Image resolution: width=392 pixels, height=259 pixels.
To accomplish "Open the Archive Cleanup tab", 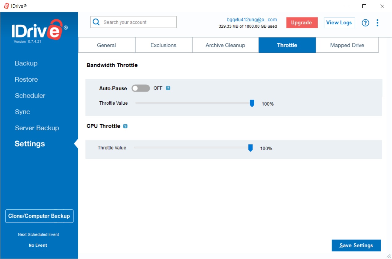I will (x=225, y=45).
